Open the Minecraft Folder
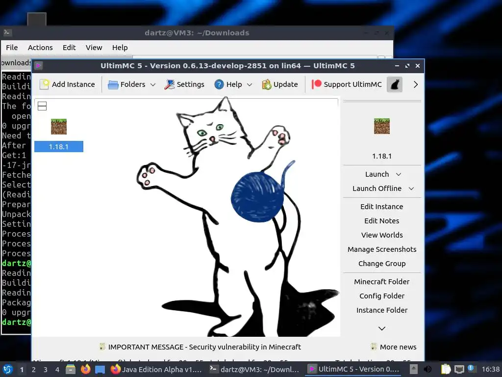This screenshot has height=377, width=502. click(381, 281)
